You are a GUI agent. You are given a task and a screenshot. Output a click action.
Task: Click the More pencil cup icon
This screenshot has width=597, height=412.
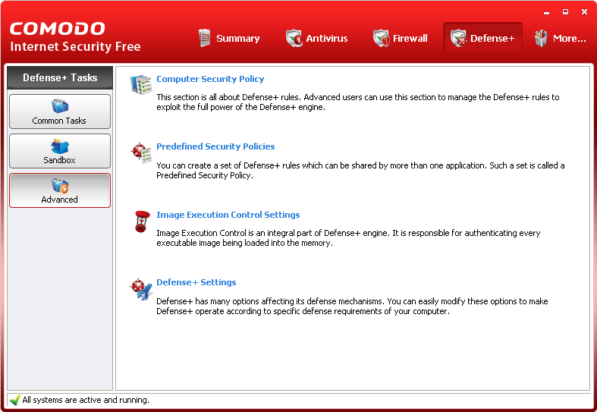(x=541, y=38)
